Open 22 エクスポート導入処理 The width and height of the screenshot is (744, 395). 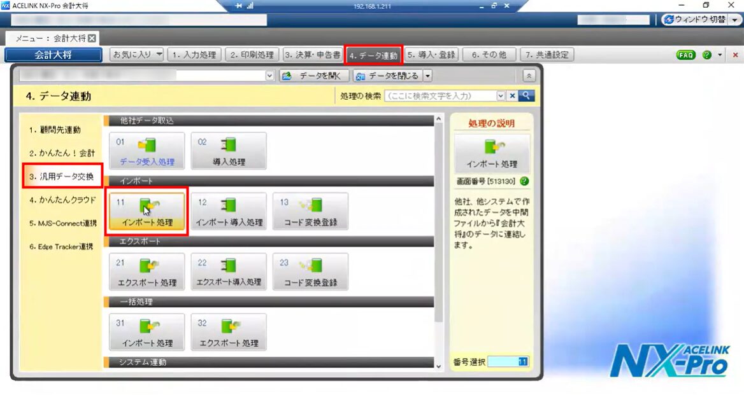[229, 272]
